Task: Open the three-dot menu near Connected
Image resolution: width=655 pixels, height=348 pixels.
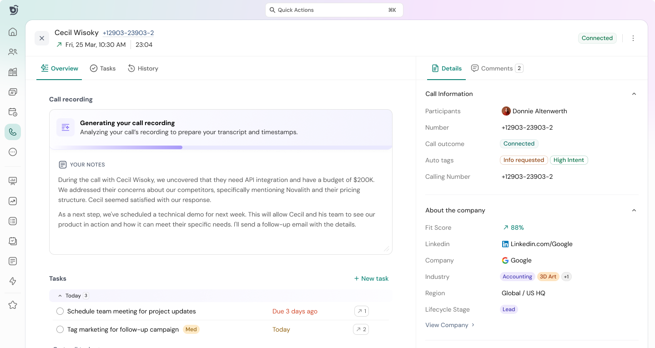Action: tap(633, 38)
